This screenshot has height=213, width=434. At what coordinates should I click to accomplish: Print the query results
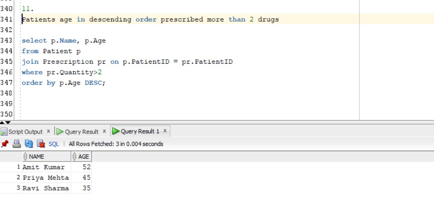pyautogui.click(x=16, y=142)
